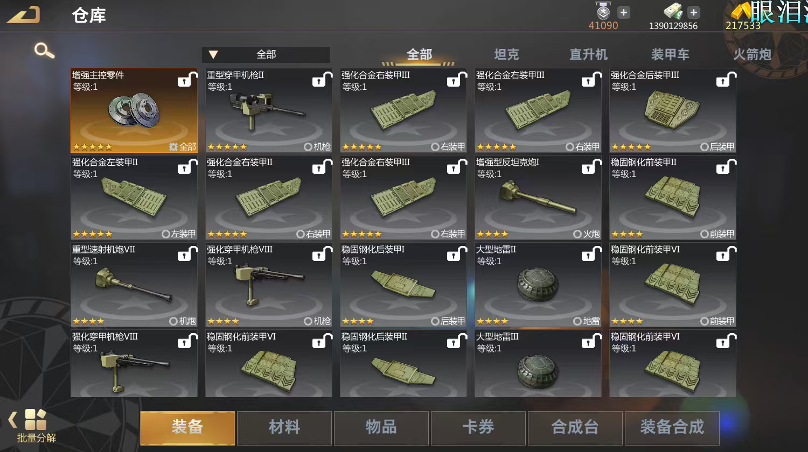Click the magnifying glass search icon
Image resolution: width=808 pixels, height=452 pixels.
pyautogui.click(x=44, y=51)
